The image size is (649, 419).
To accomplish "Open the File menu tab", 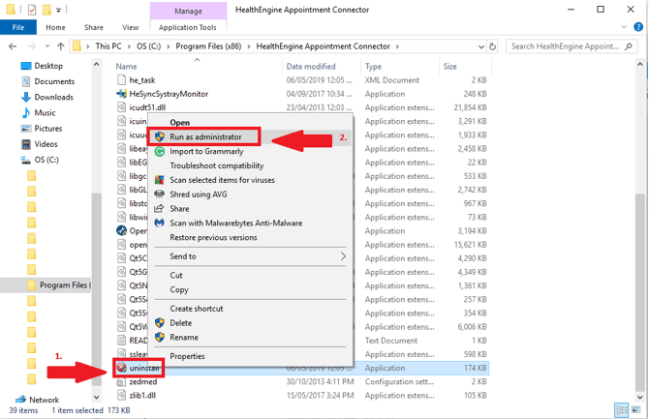I will click(17, 28).
